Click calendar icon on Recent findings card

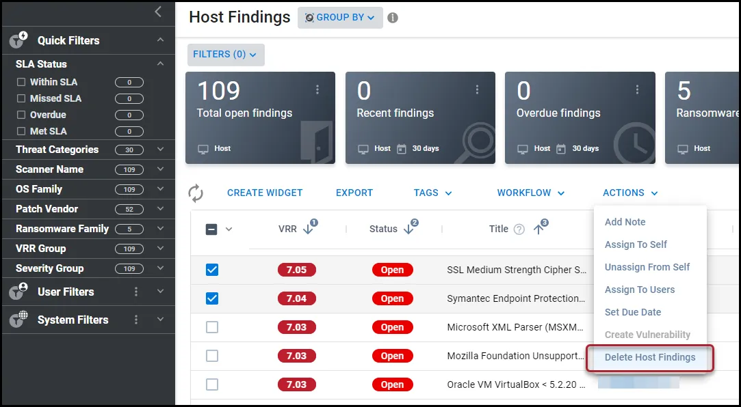[401, 149]
